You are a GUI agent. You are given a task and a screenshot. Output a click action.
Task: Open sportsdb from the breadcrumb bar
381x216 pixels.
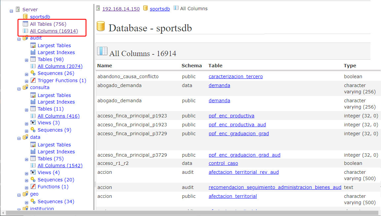[x=159, y=9]
